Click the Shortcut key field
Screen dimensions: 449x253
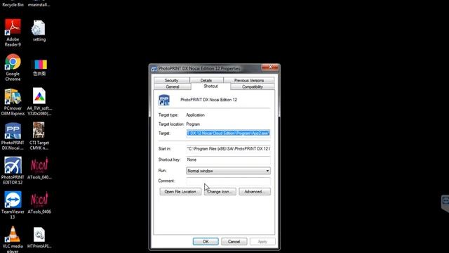click(228, 160)
